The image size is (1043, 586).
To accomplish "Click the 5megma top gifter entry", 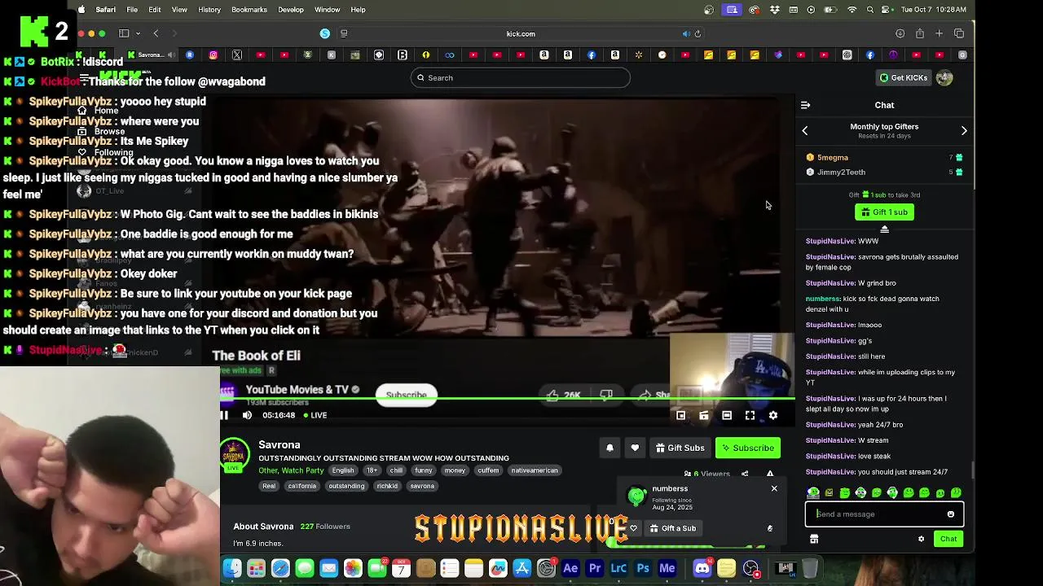I will pos(884,158).
